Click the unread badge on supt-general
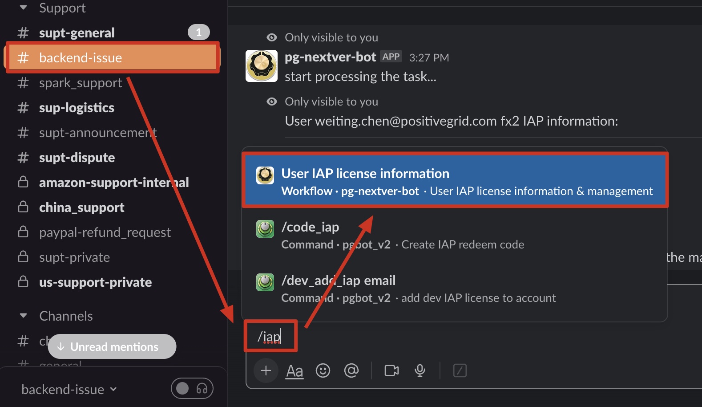The width and height of the screenshot is (702, 407). pos(198,32)
